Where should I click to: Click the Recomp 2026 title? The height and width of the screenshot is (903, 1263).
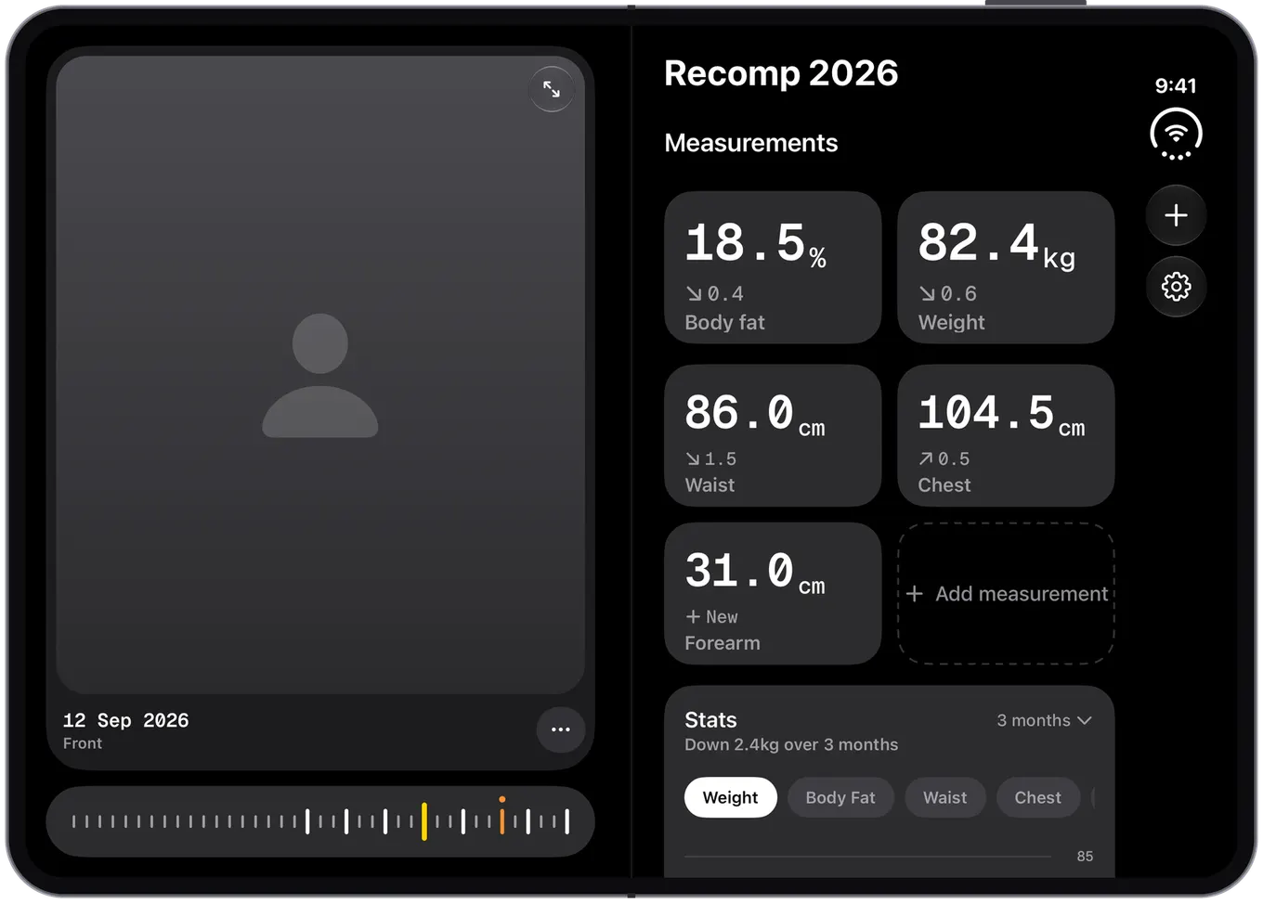tap(781, 72)
